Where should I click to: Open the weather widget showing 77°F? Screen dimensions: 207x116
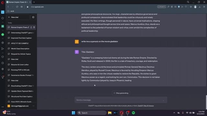[9, 113]
